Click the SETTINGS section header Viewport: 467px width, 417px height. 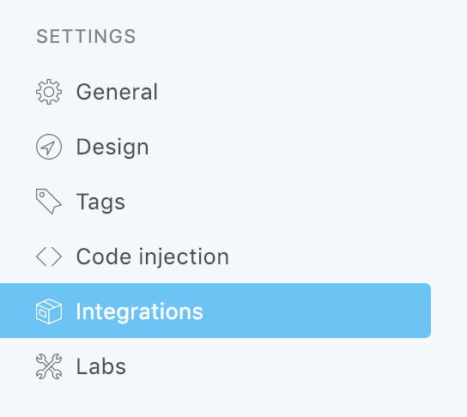[x=86, y=36]
